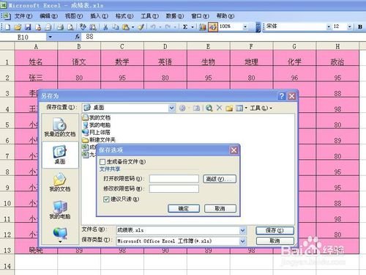
Task: Click the Create New Folder icon
Action: 229,108
